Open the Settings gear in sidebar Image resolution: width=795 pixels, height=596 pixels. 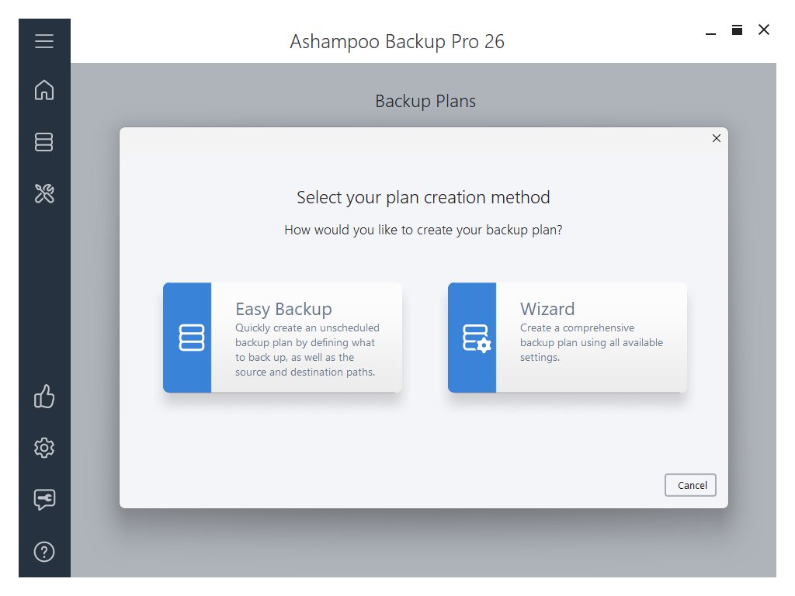pyautogui.click(x=44, y=448)
